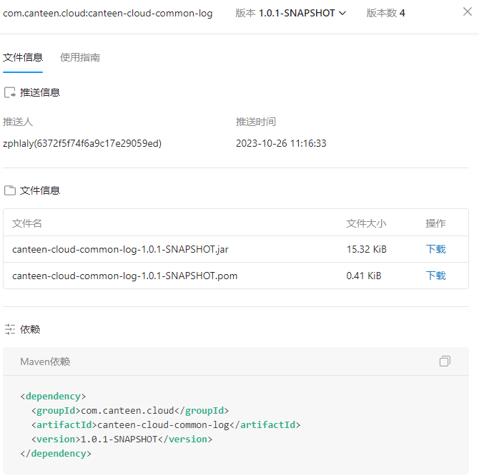Switch to the 使用指南 tab
Screen dimensions: 479x476
(x=80, y=57)
